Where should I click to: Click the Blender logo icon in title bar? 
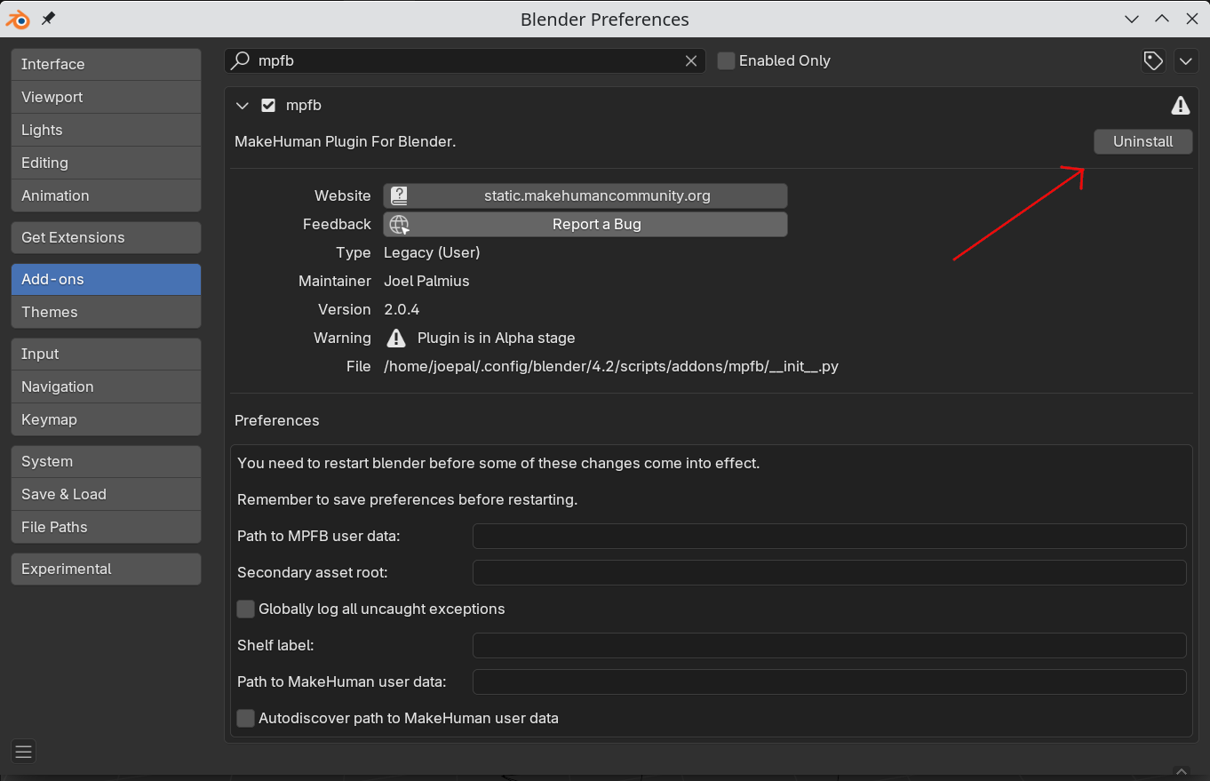pyautogui.click(x=18, y=19)
